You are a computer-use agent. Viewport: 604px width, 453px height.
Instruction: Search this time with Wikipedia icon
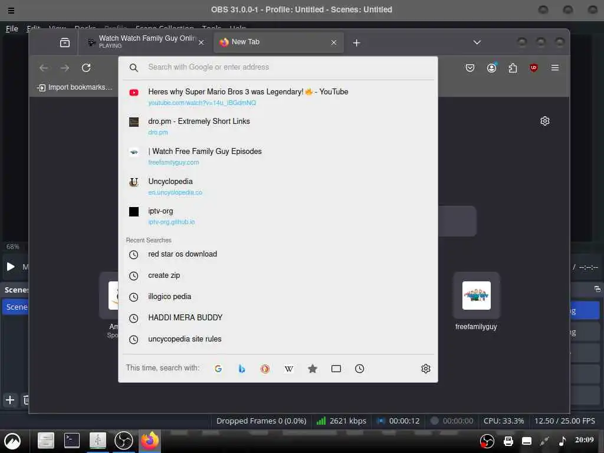(289, 369)
